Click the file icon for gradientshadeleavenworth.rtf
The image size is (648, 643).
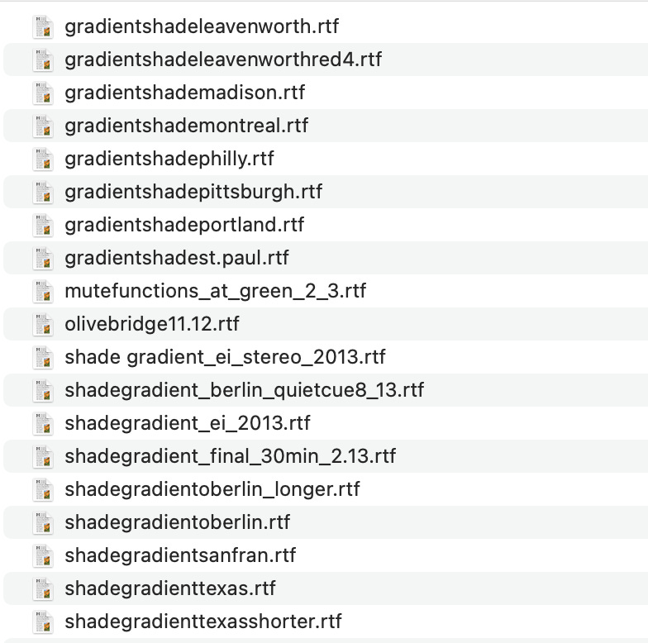pyautogui.click(x=43, y=26)
